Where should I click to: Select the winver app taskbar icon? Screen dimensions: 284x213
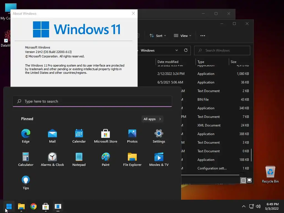(58, 206)
